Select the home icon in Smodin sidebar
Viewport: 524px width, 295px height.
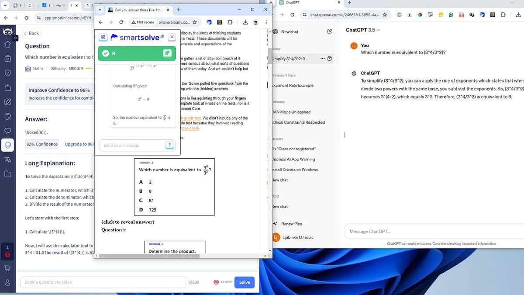[x=9, y=44]
